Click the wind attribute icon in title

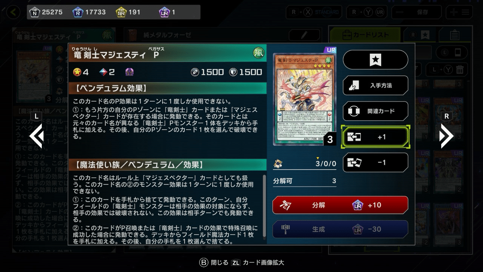point(259,52)
